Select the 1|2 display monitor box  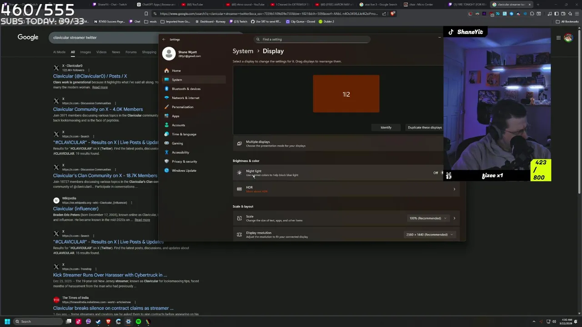click(x=346, y=94)
